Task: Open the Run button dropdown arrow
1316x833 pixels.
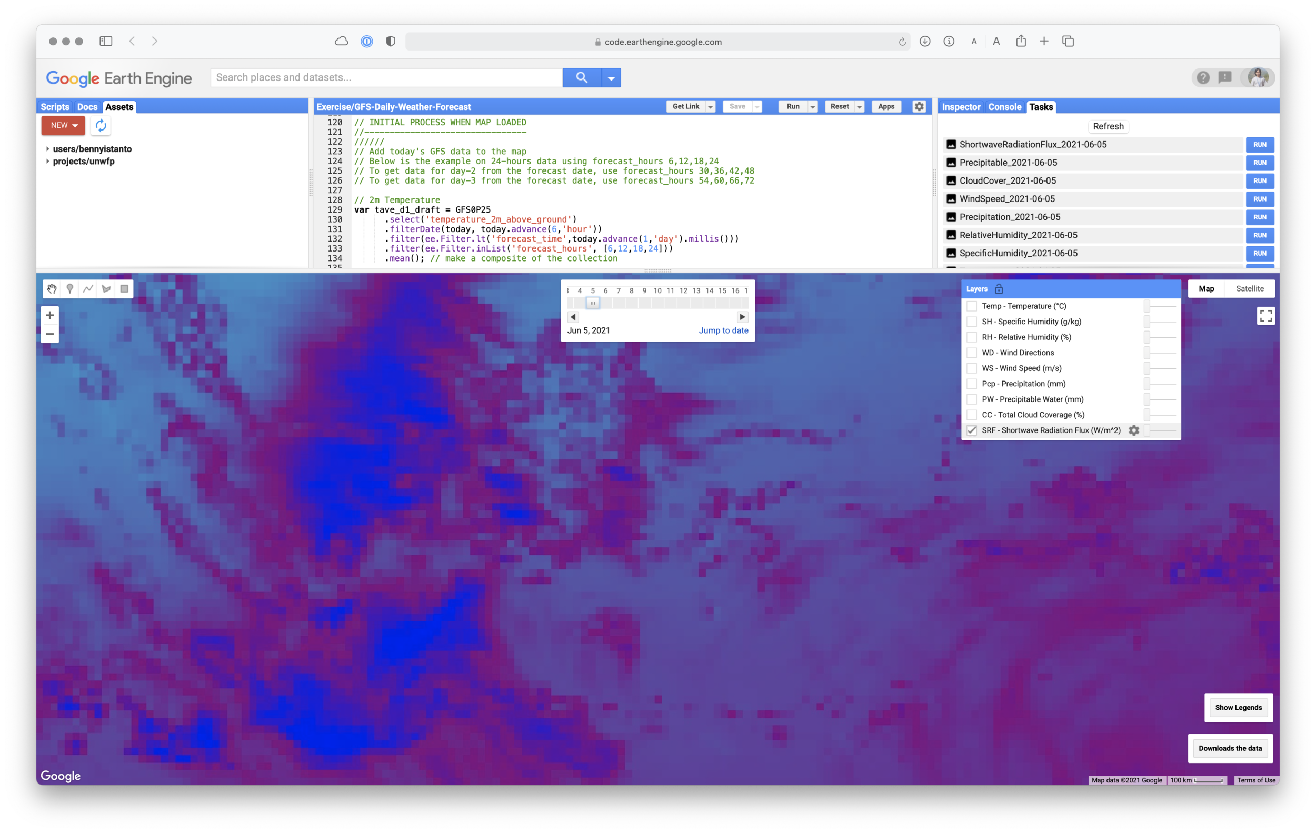Action: click(813, 107)
